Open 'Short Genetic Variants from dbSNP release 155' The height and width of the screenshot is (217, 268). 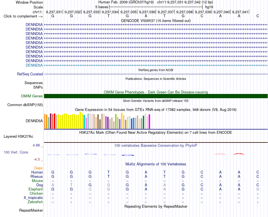coord(156,101)
